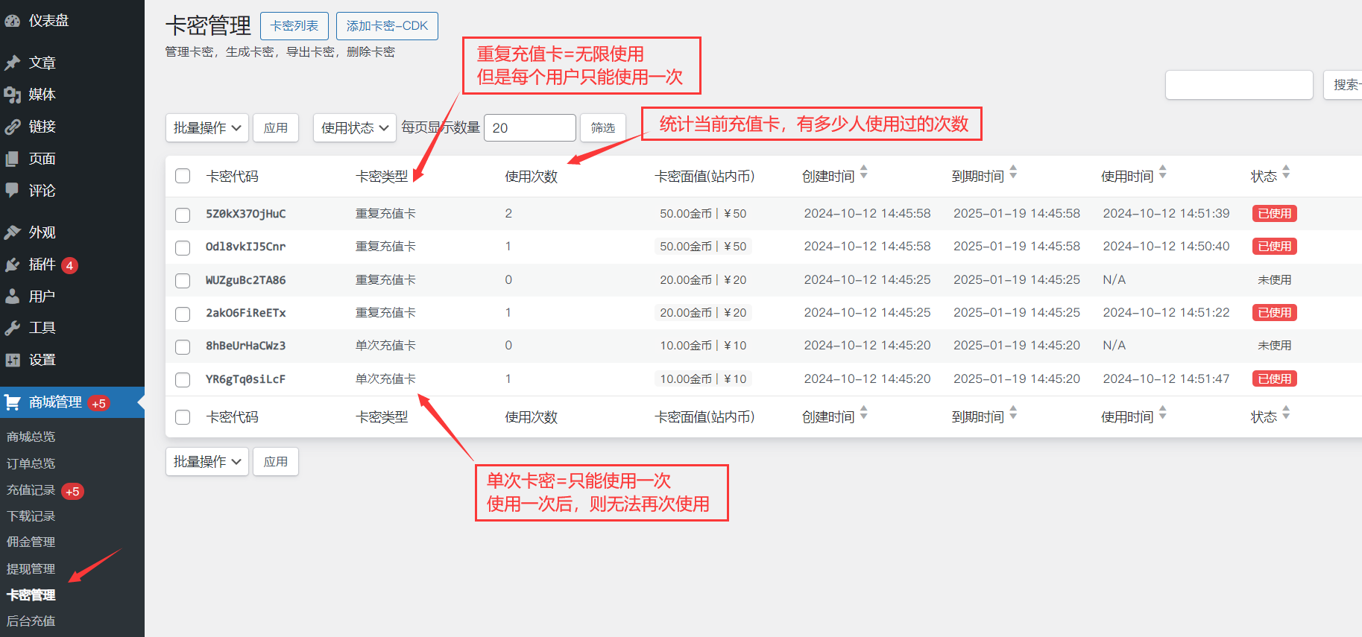Click the appearance brush icon for 外观
The width and height of the screenshot is (1362, 637).
12,232
